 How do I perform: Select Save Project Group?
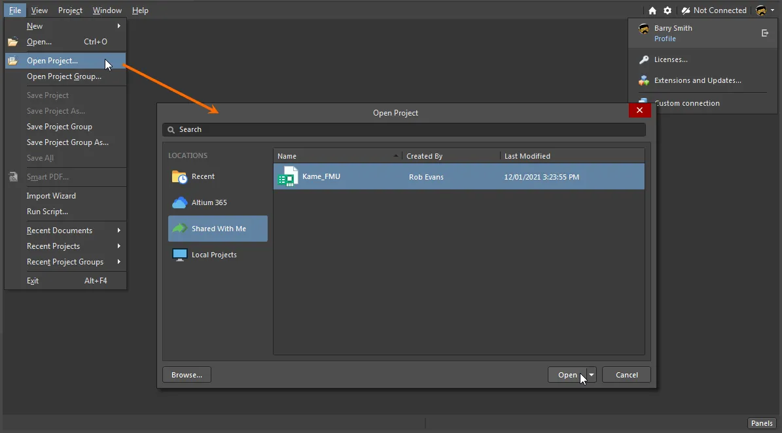pos(65,127)
